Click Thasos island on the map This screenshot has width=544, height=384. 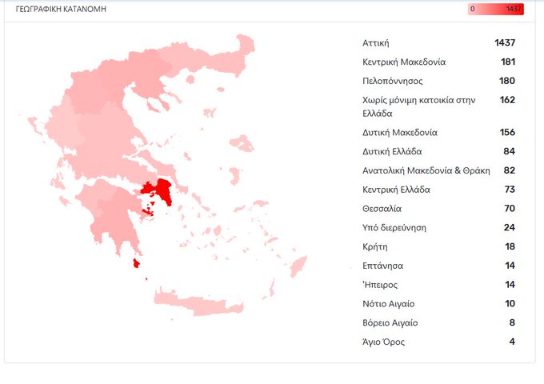[190, 80]
